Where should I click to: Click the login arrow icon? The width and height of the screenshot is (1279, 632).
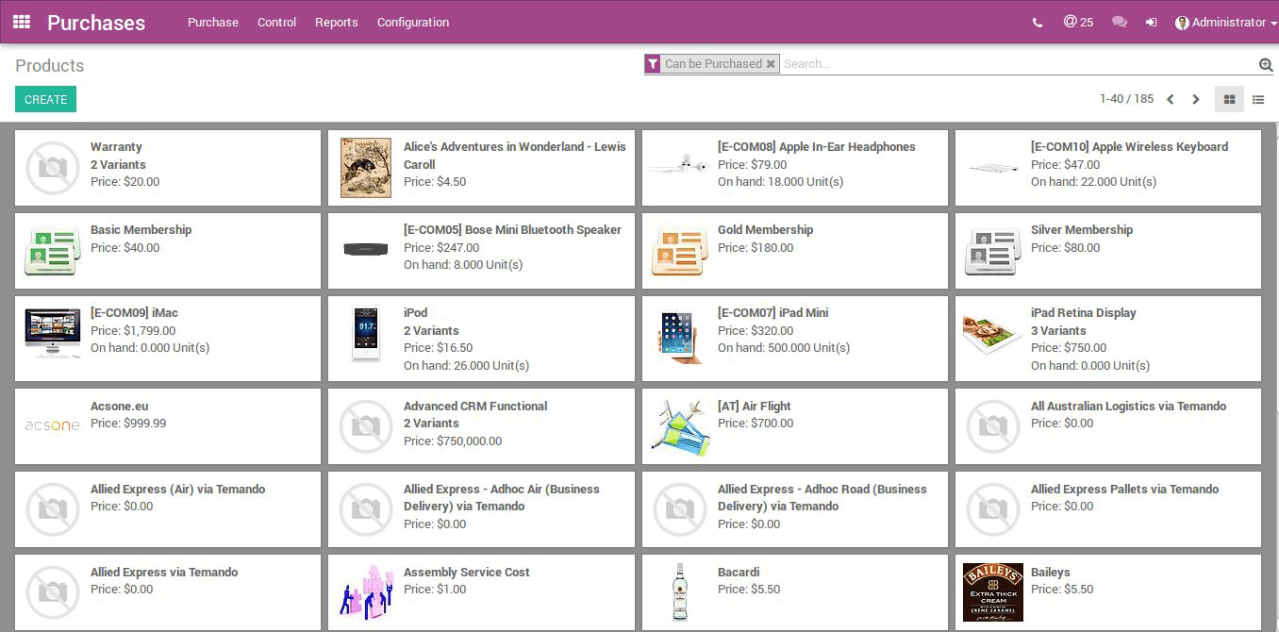point(1152,23)
